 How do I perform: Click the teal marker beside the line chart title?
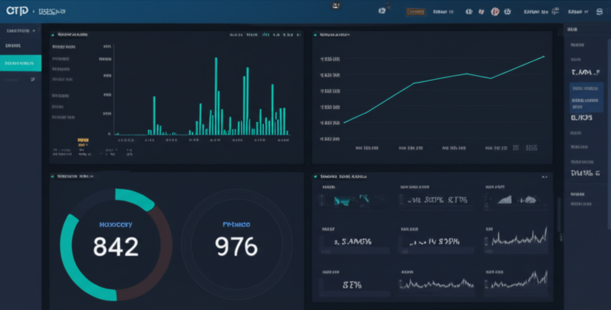(x=316, y=35)
